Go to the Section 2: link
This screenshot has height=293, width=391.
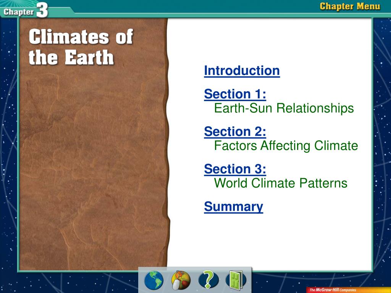point(235,132)
